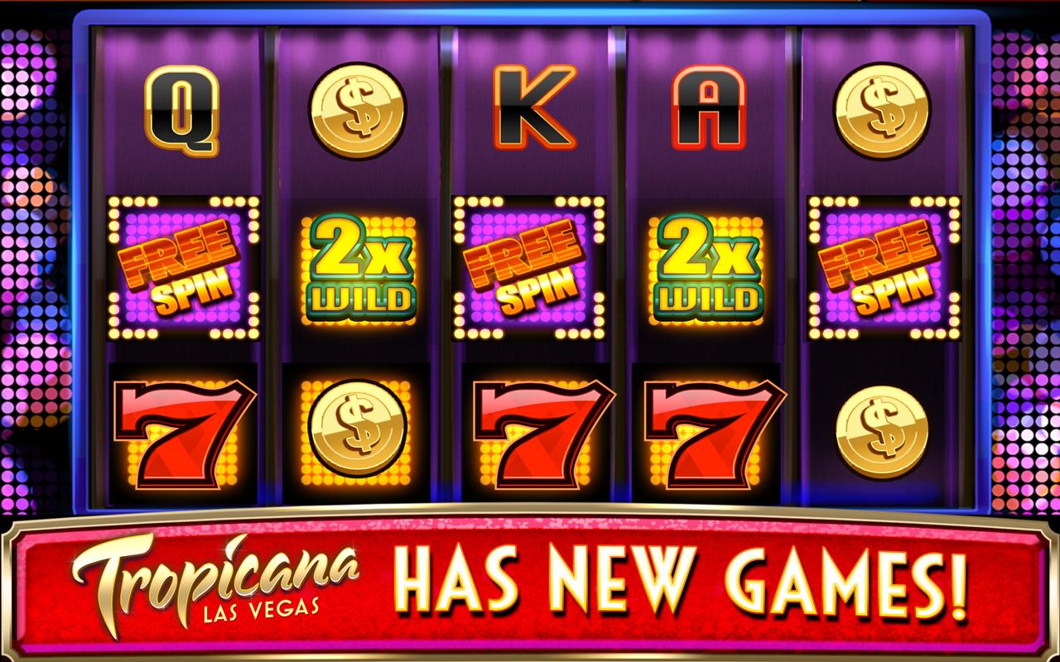Select the red 7 on the fourth reel
Screen dimensions: 1060x662
(712, 430)
